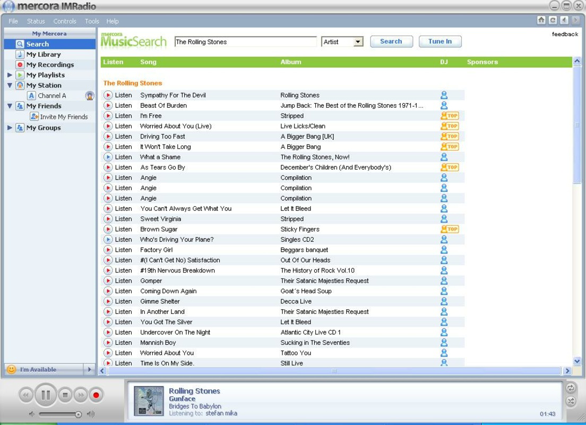
Task: Click DJ user icon for Sympathy For The Devil
Action: [444, 95]
